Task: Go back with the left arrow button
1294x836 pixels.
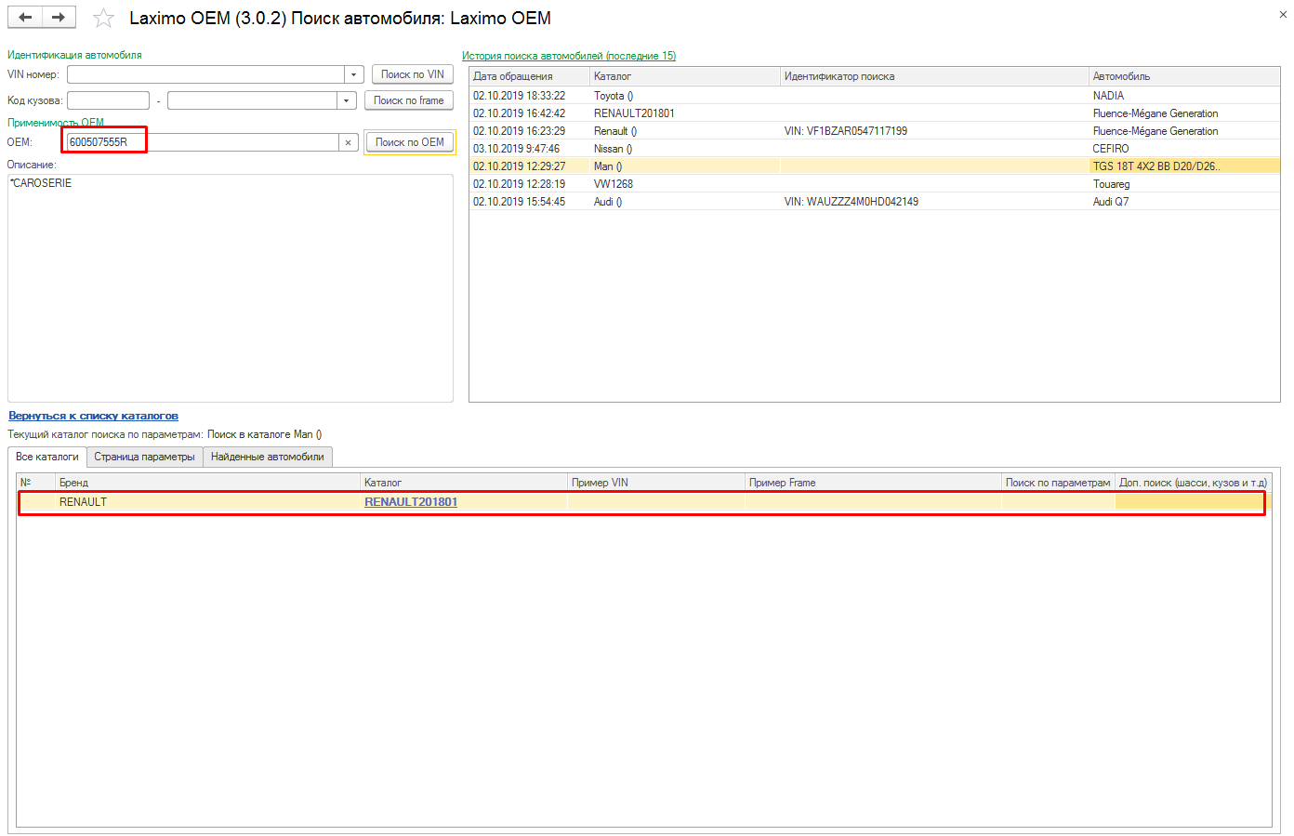Action: point(25,17)
